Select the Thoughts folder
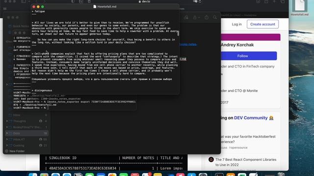 click(x=26, y=121)
